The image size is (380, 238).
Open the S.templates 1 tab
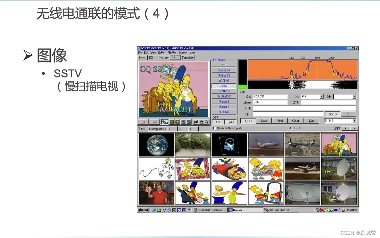157,129
